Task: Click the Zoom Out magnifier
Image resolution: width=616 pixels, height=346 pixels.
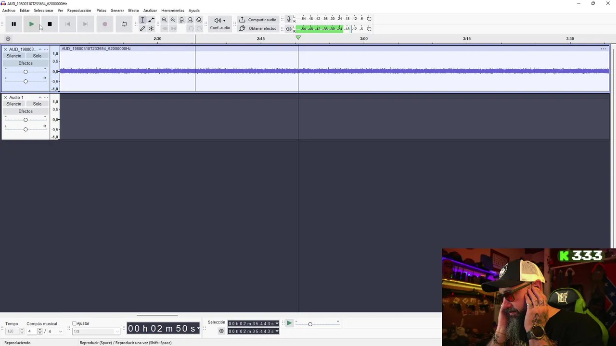Action: pyautogui.click(x=173, y=20)
